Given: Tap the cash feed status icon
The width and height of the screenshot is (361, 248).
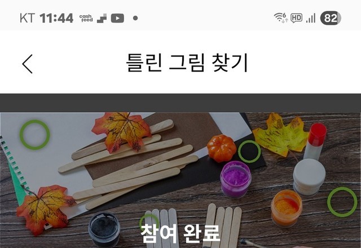Looking at the screenshot, I should click(x=86, y=18).
